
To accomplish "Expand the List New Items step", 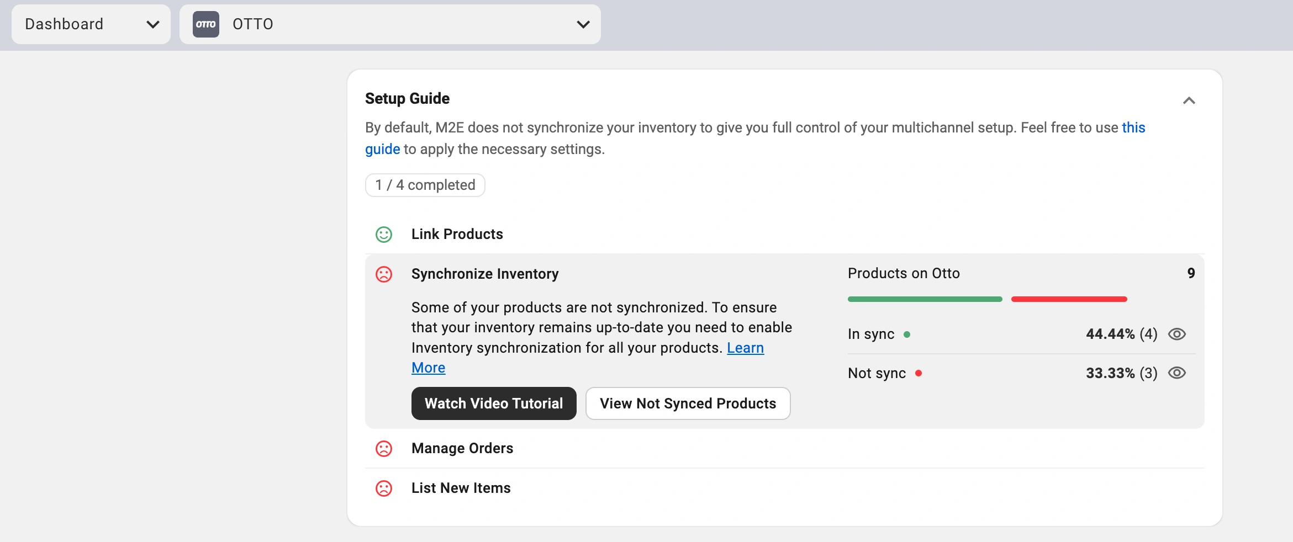I will 461,488.
